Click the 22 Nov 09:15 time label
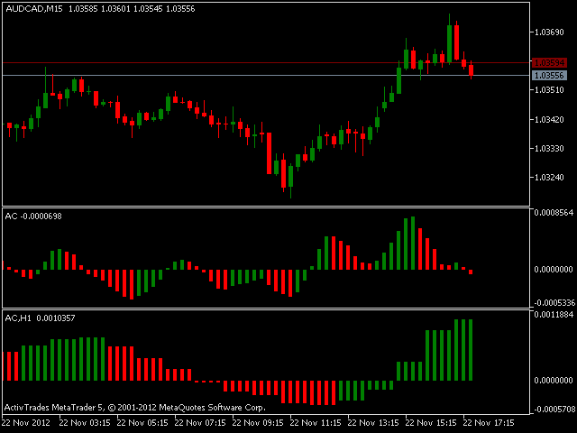This screenshot has height=433, width=577. pos(258,423)
